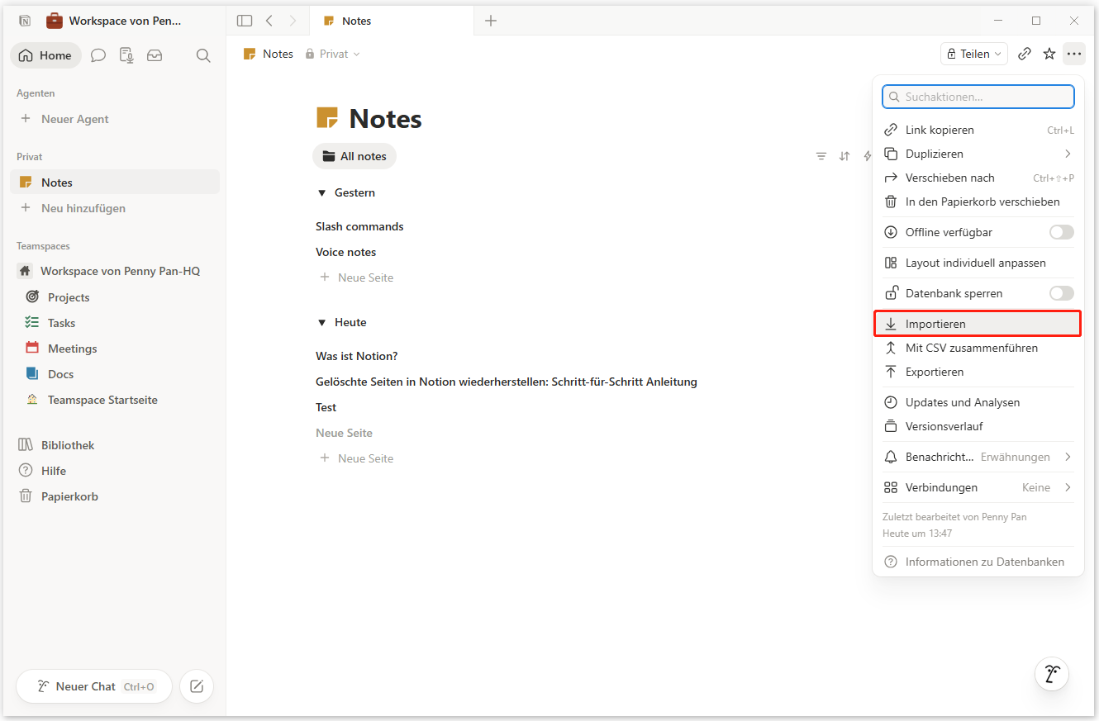
Task: Select Link kopieren in the menu
Action: point(978,130)
